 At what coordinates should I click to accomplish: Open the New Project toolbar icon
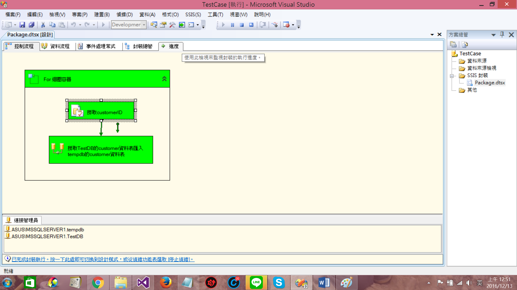[x=9, y=25]
